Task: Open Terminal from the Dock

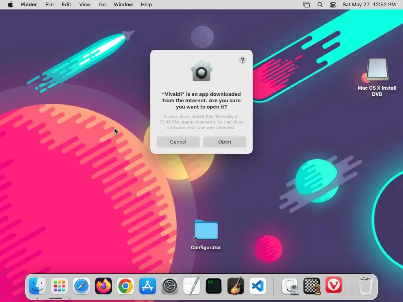Action: click(x=214, y=286)
